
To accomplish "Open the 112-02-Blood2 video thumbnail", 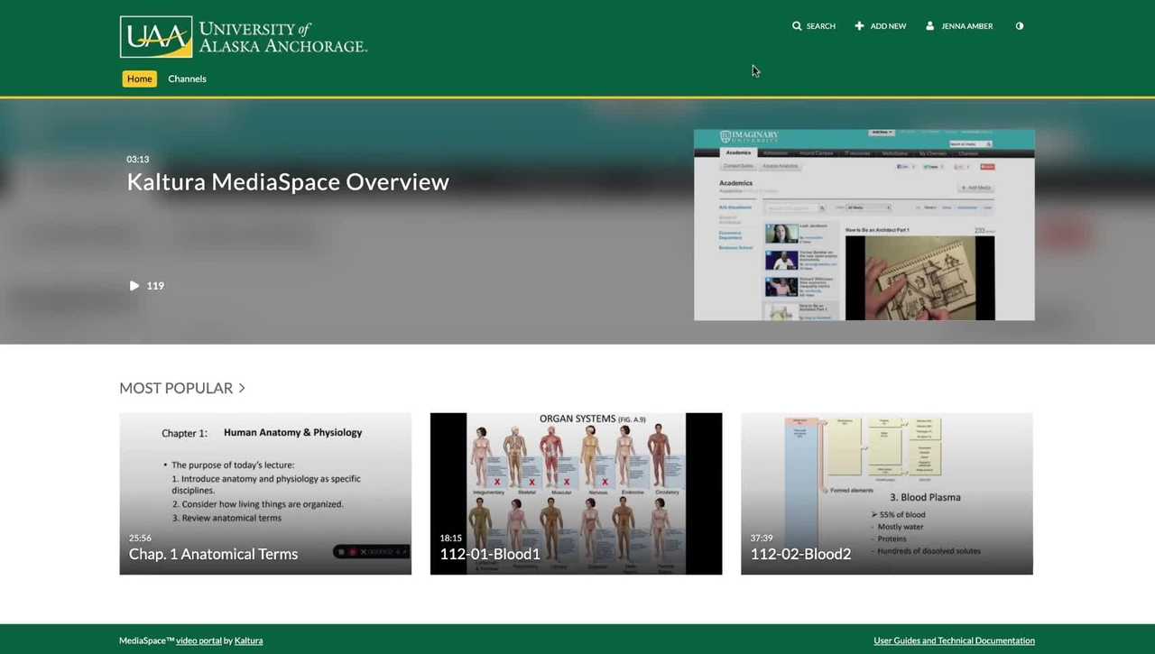I will tap(887, 493).
